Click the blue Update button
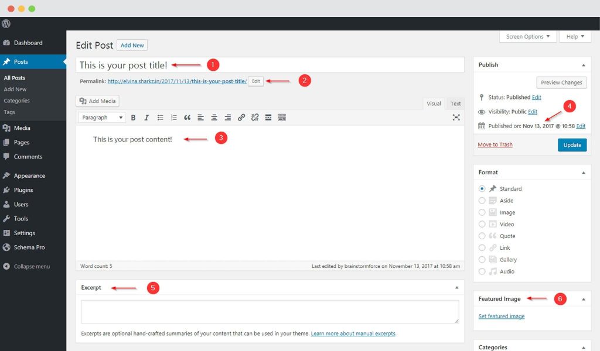Viewport: 600px width, 351px height. (572, 145)
